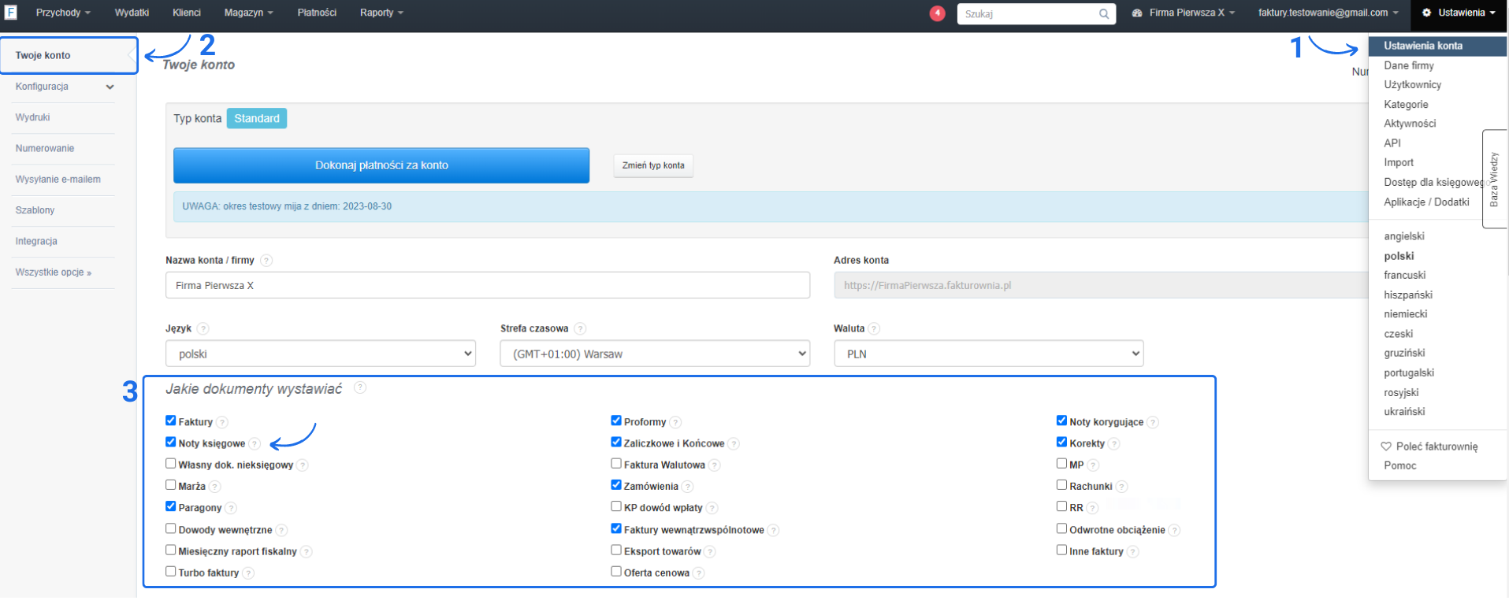Image resolution: width=1509 pixels, height=604 pixels.
Task: Open the Baza Wiedzy side tab
Action: [x=1494, y=180]
